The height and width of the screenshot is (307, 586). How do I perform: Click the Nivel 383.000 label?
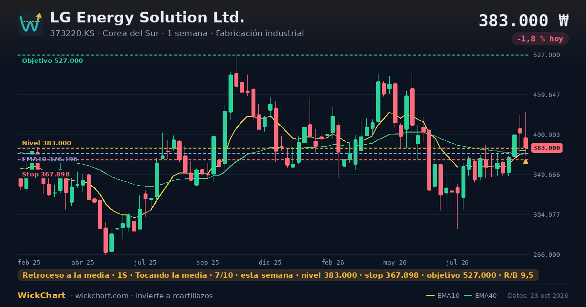coord(46,143)
